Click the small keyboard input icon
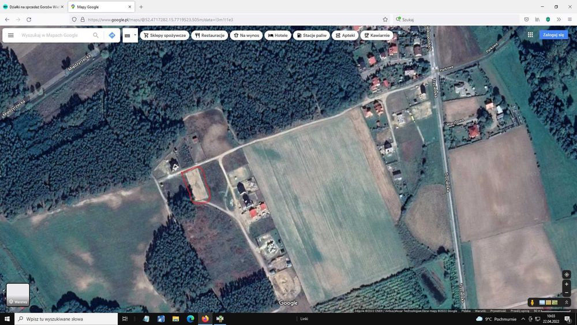The width and height of the screenshot is (577, 325). 128,35
